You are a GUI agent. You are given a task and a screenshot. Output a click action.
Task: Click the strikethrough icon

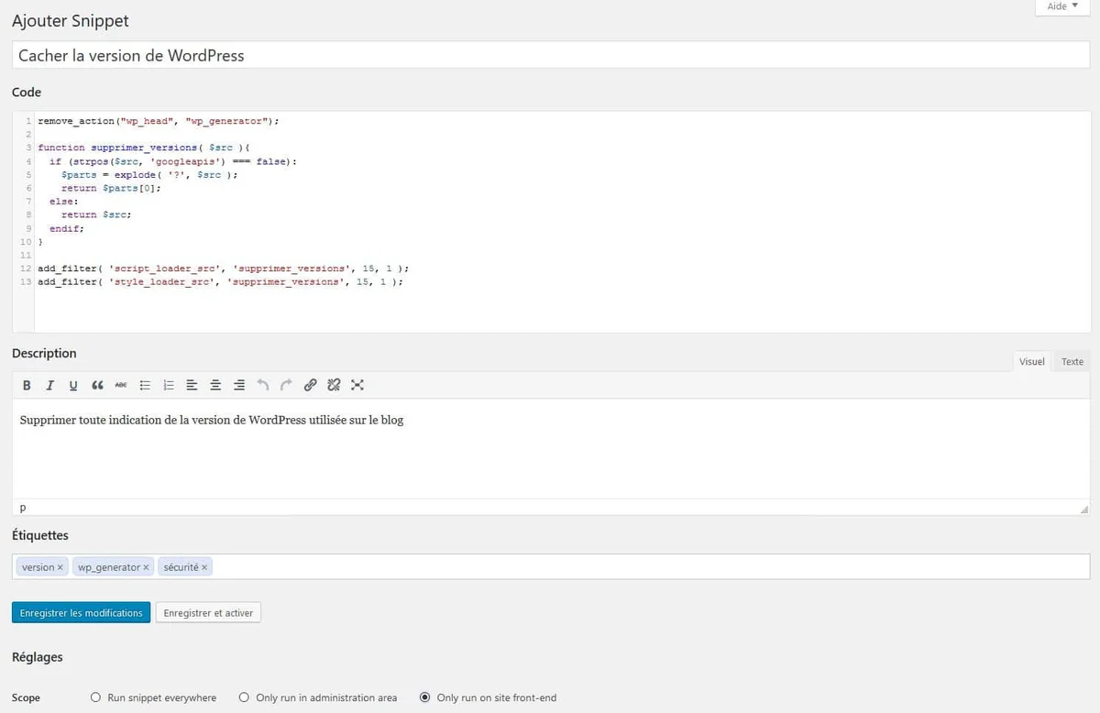coord(121,385)
